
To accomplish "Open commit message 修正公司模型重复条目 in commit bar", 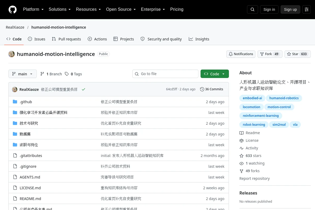I will coord(59,89).
